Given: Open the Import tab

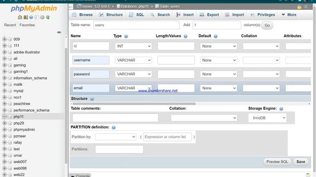Looking at the screenshot, I should 235,15.
